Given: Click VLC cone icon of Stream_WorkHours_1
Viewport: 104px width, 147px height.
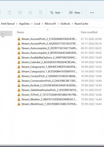Looking at the screenshot, I should point(19,104).
